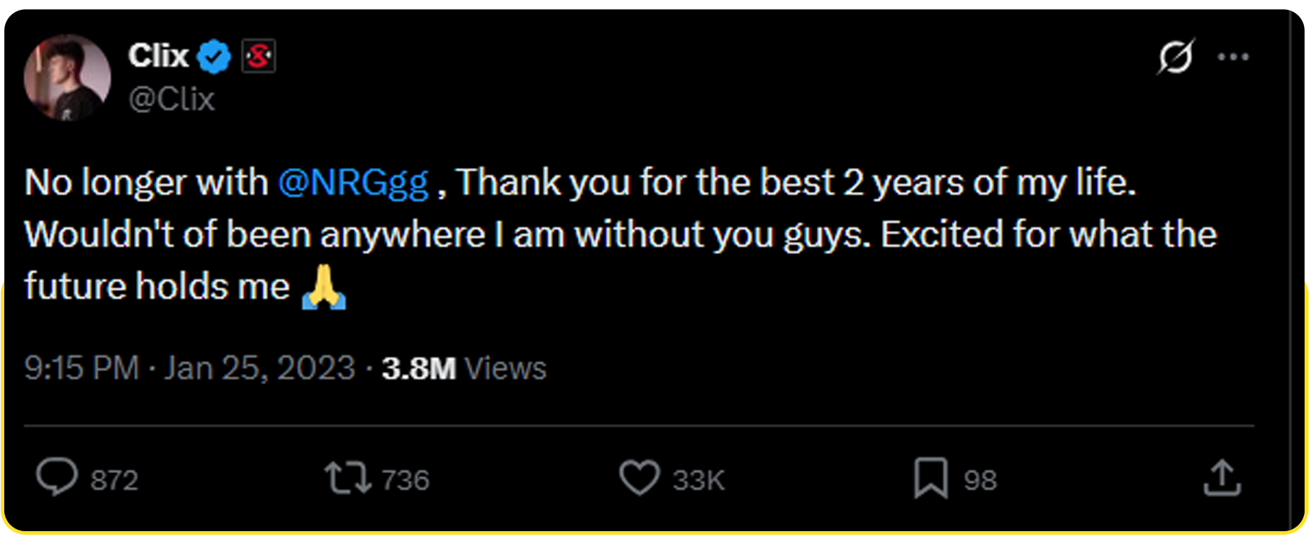This screenshot has width=1316, height=551.
Task: Open Clix's profile picture
Action: (x=67, y=77)
